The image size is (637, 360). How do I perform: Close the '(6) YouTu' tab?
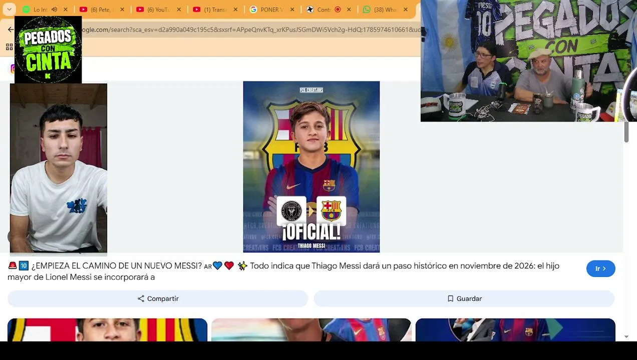click(179, 9)
